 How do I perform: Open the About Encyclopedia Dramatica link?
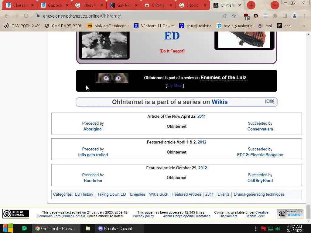click(187, 216)
